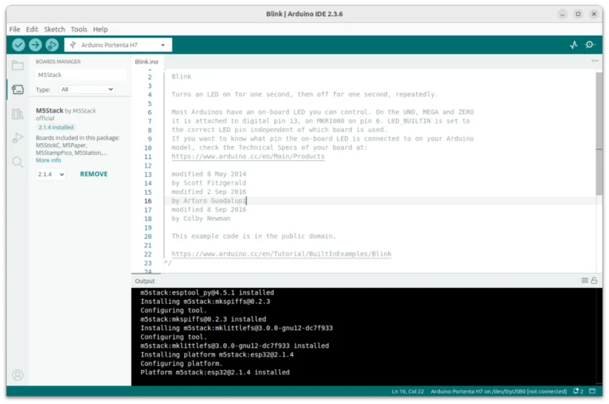The height and width of the screenshot is (404, 609).
Task: Open the BuiltInExamples/Blink tutorial link
Action: pos(281,254)
